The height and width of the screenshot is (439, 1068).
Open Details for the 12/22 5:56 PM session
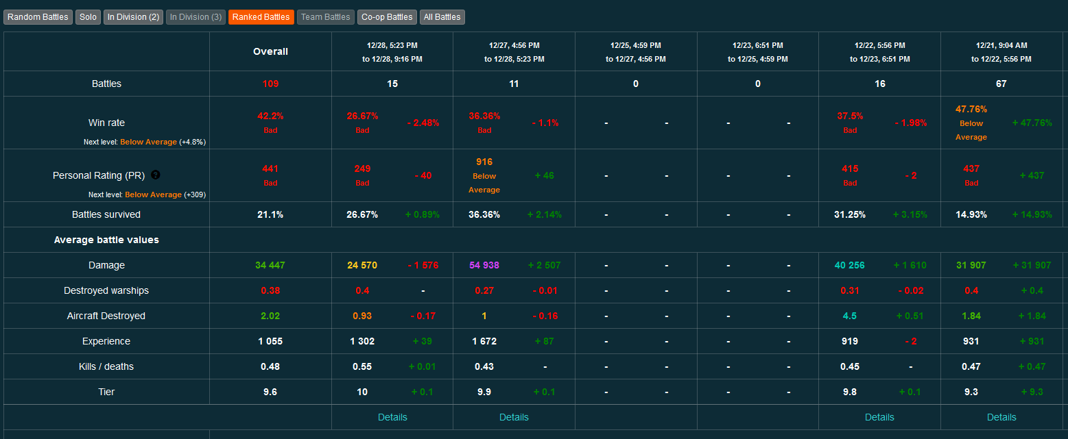(x=879, y=417)
